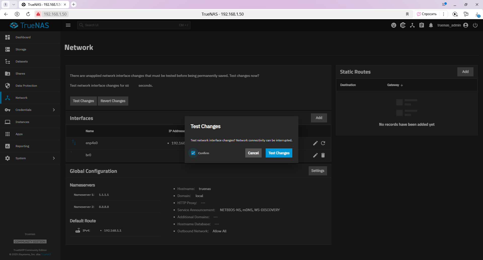Go to Datasets in the sidebar

point(30,61)
